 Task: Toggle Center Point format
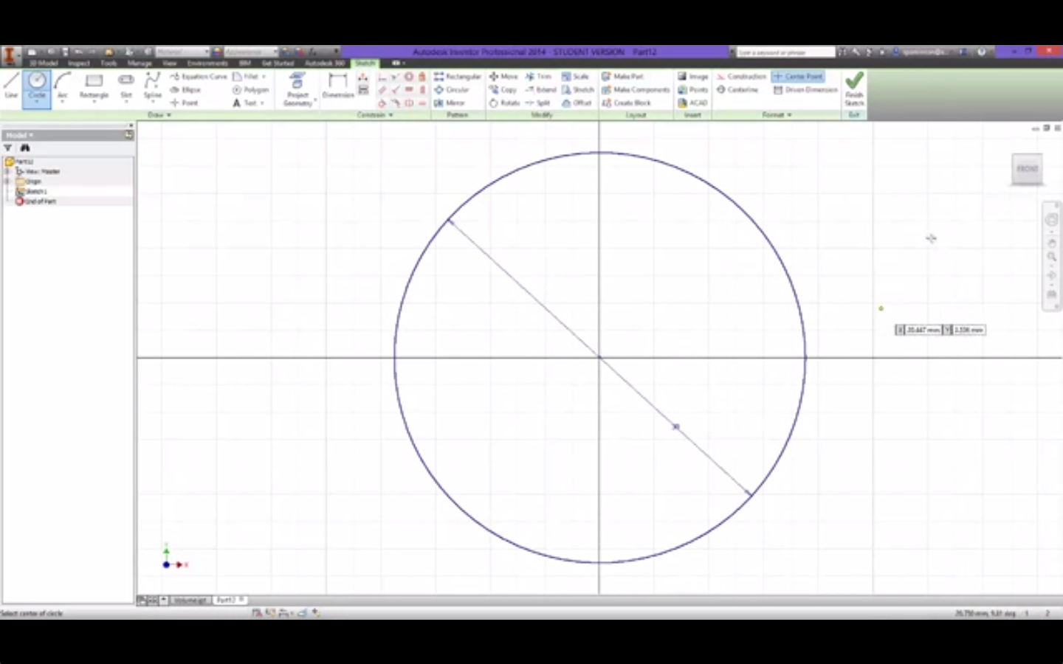click(x=798, y=77)
